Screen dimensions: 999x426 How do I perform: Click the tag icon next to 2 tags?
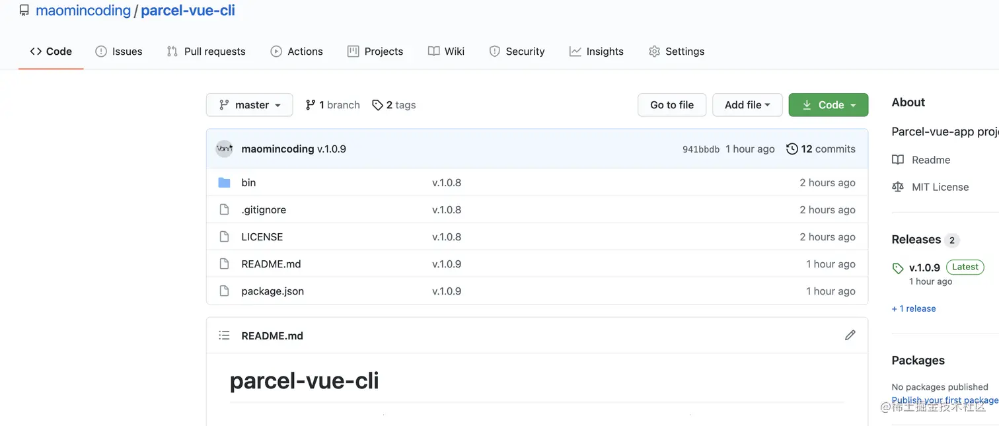377,105
